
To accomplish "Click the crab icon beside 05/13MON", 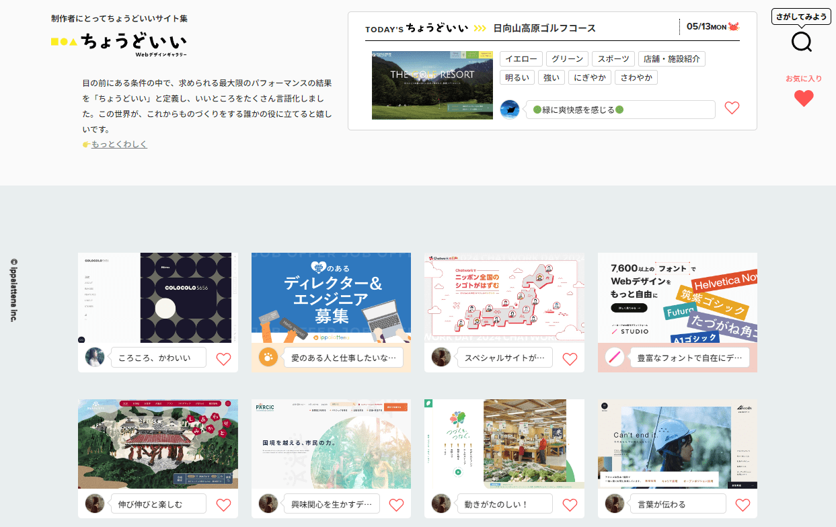I will pos(733,25).
